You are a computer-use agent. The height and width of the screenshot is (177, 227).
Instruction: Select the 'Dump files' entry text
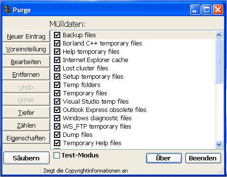tap(77, 135)
